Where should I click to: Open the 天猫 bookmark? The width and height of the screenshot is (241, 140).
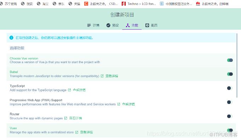coord(74,4)
